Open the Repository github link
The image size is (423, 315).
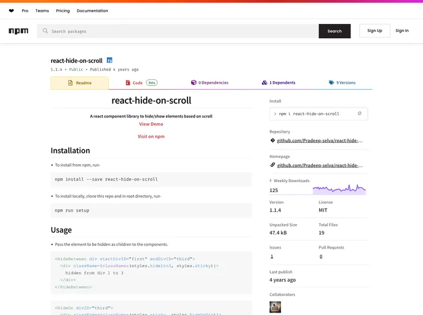(320, 141)
